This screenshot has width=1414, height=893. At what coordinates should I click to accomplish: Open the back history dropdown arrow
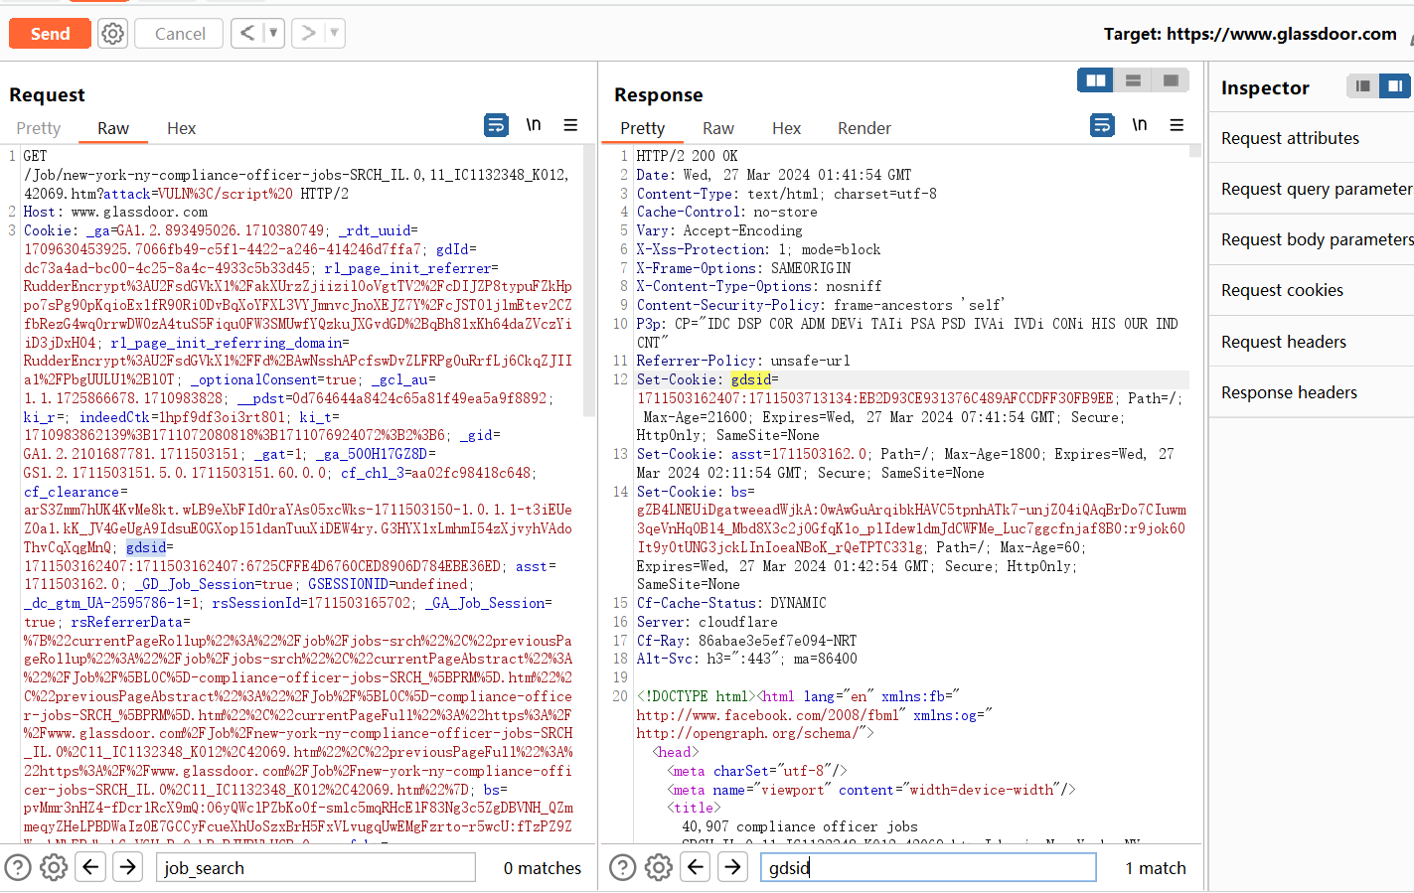click(x=274, y=33)
